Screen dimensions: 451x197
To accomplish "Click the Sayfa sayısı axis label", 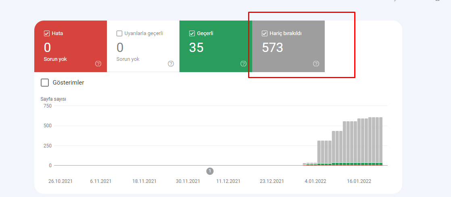I will click(x=54, y=99).
